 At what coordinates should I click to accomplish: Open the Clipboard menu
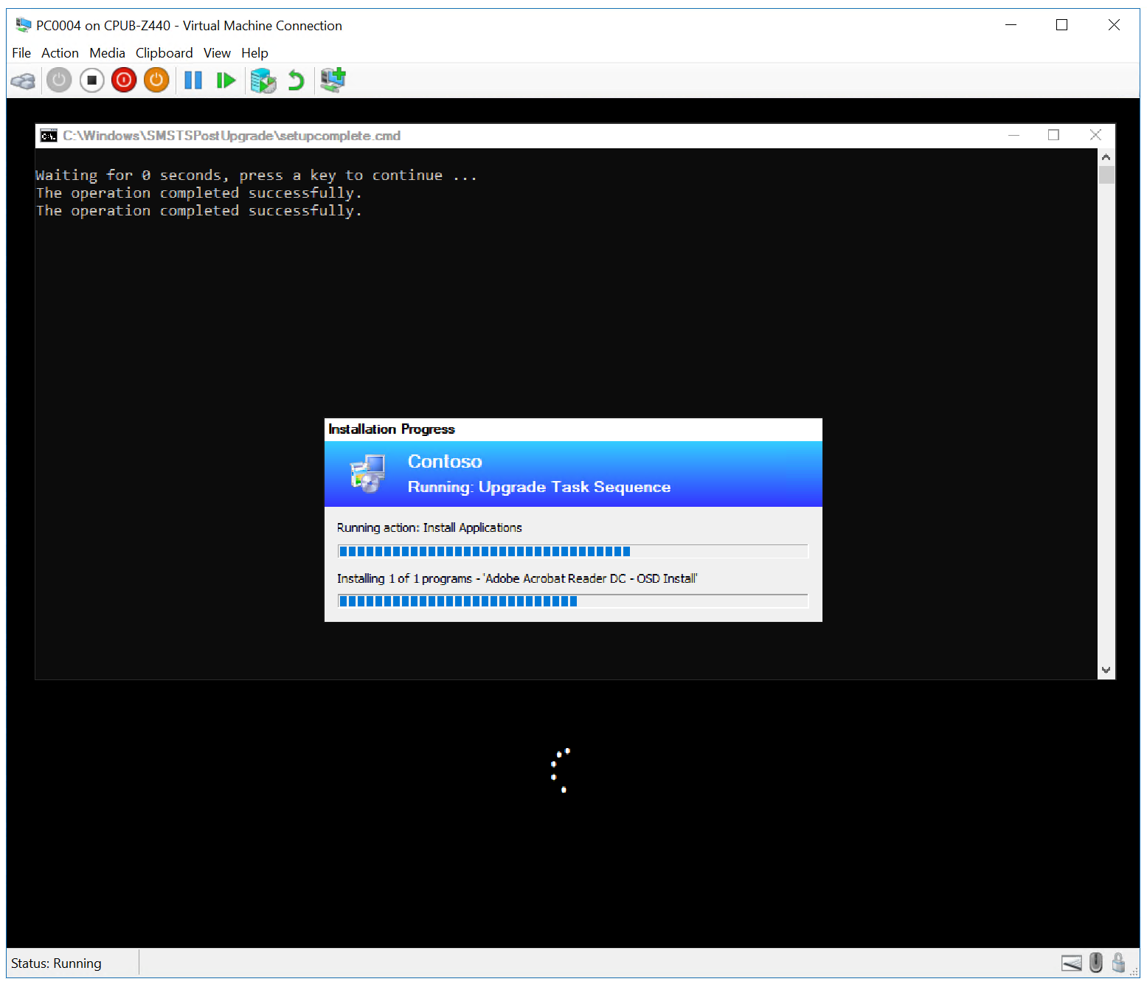pyautogui.click(x=164, y=52)
